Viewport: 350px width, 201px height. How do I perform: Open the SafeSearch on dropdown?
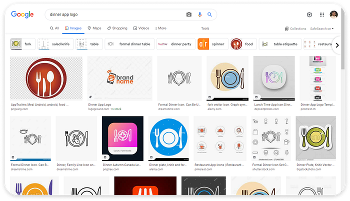click(x=322, y=28)
